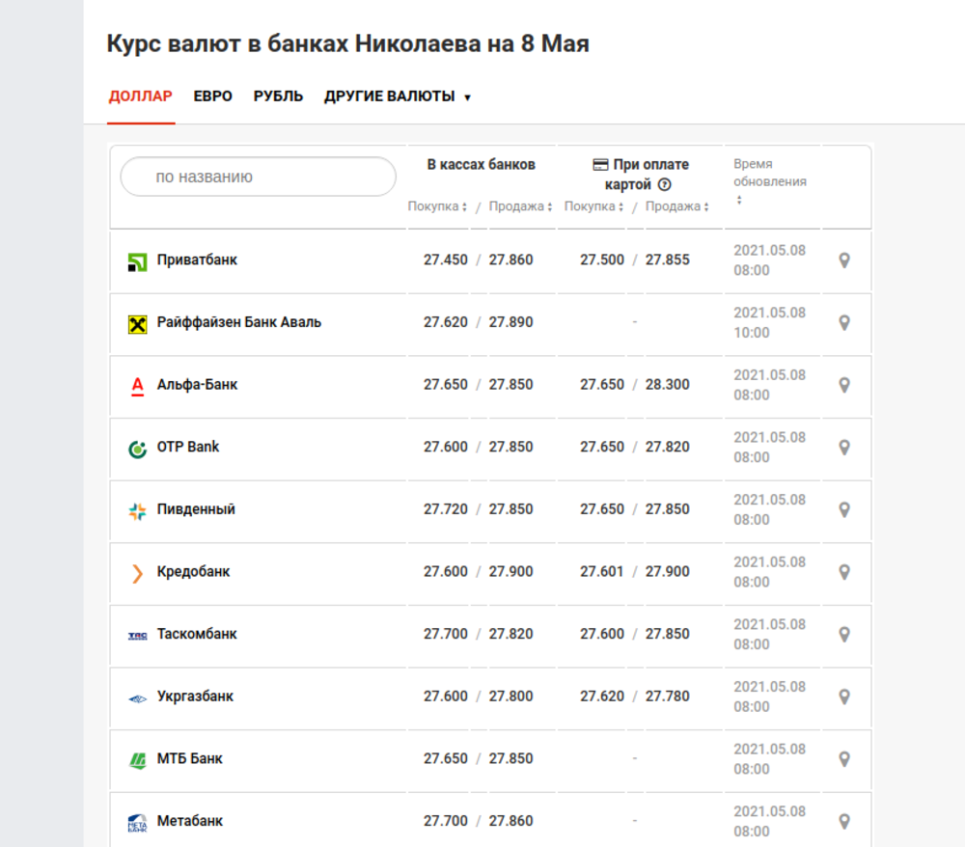Open МТБ Банк location pin
The image size is (965, 847).
(x=844, y=759)
